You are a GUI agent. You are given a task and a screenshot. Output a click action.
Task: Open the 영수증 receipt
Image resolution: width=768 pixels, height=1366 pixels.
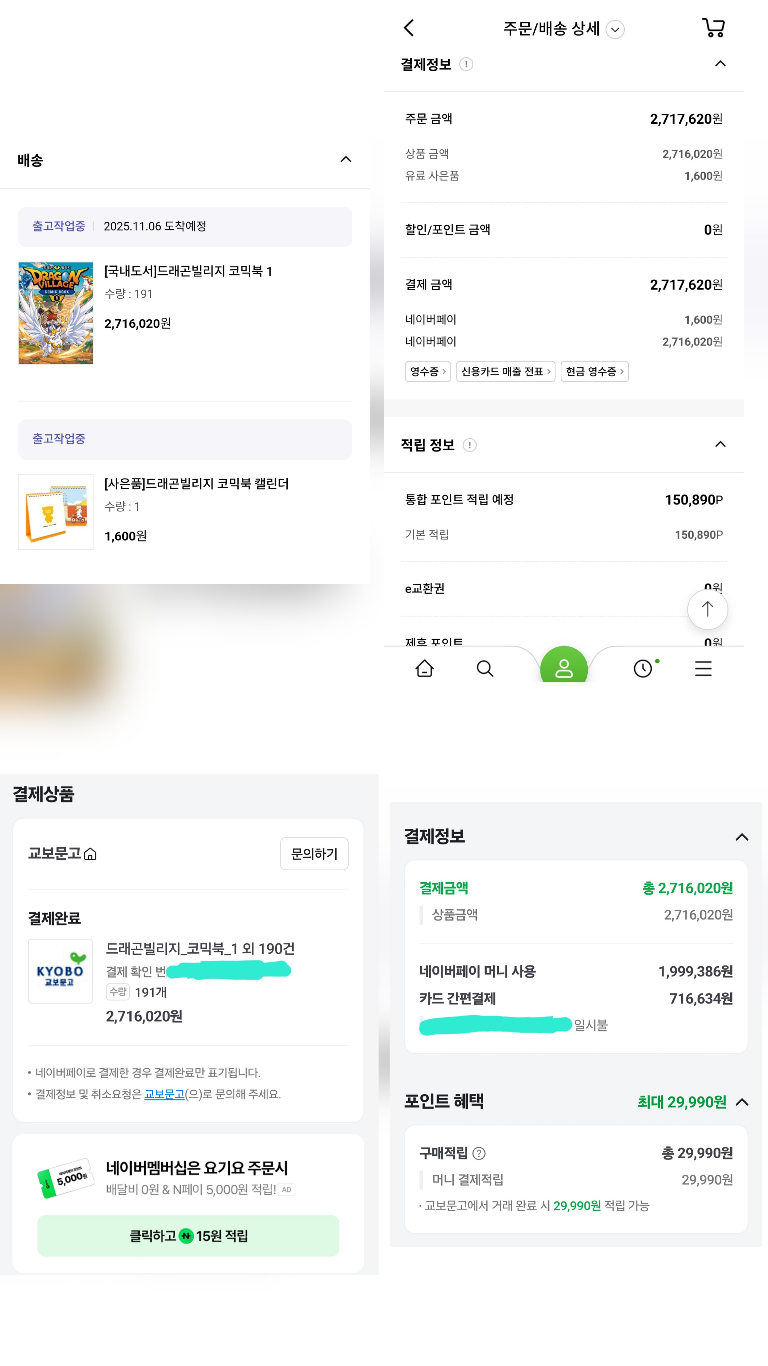point(427,371)
